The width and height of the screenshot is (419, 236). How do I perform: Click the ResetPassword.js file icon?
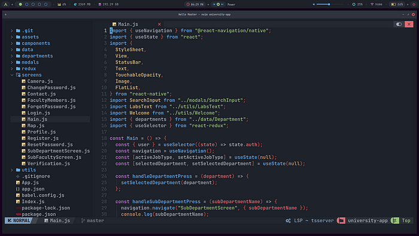pyautogui.click(x=23, y=144)
